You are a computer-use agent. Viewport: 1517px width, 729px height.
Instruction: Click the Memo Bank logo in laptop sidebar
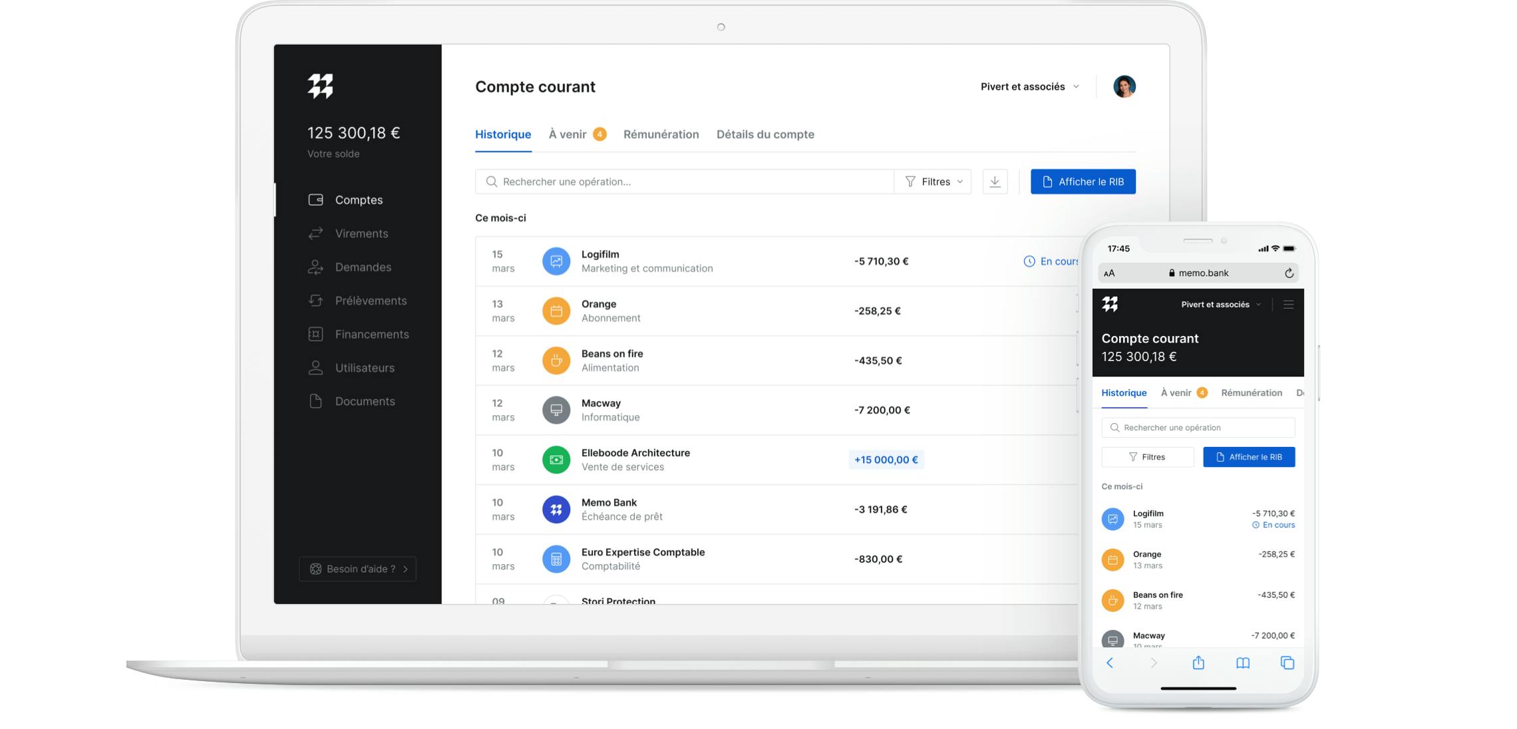[320, 86]
